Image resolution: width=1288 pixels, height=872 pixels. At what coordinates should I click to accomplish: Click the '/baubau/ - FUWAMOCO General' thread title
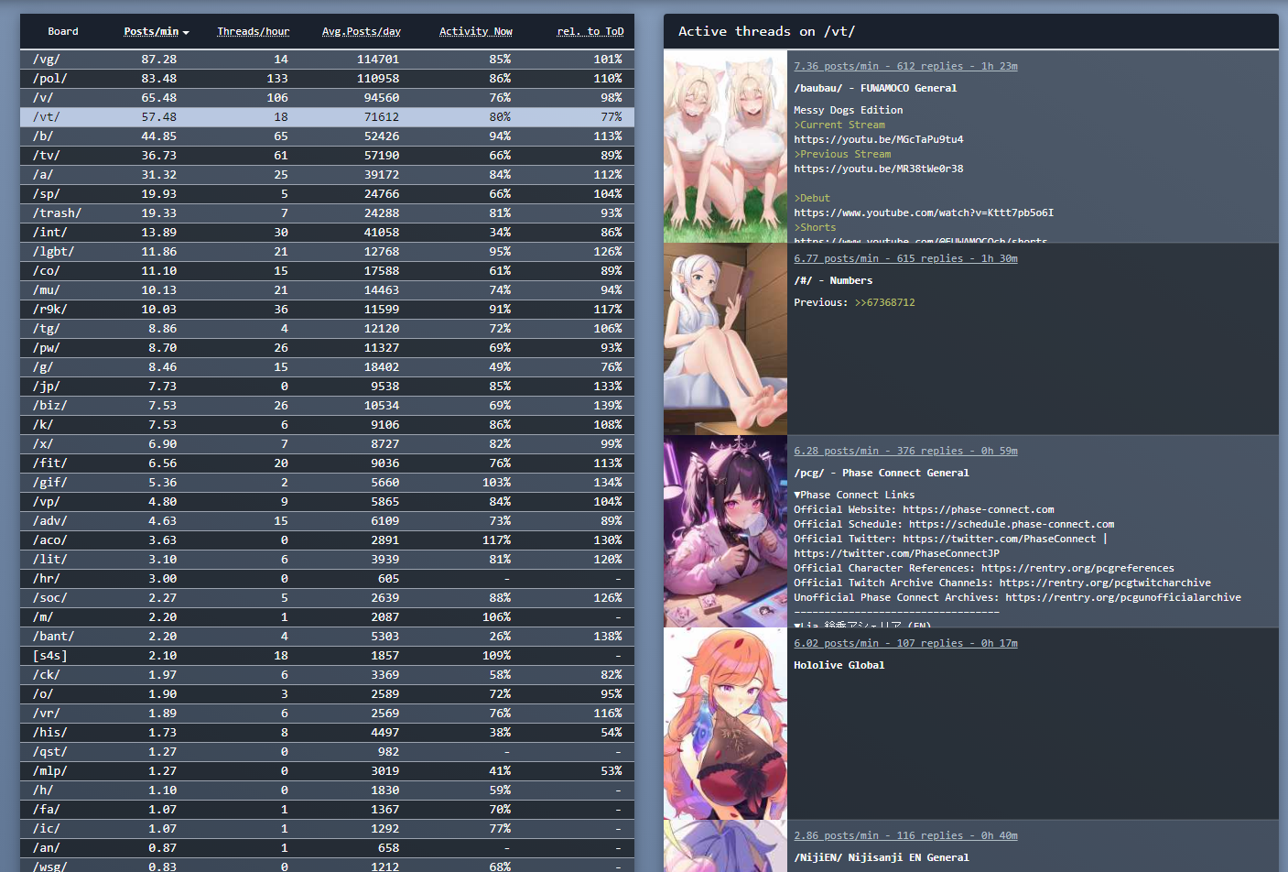click(x=875, y=88)
